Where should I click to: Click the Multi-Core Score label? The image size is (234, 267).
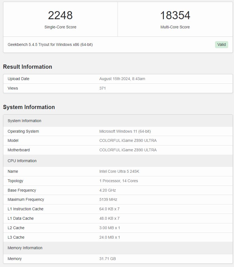tap(175, 27)
